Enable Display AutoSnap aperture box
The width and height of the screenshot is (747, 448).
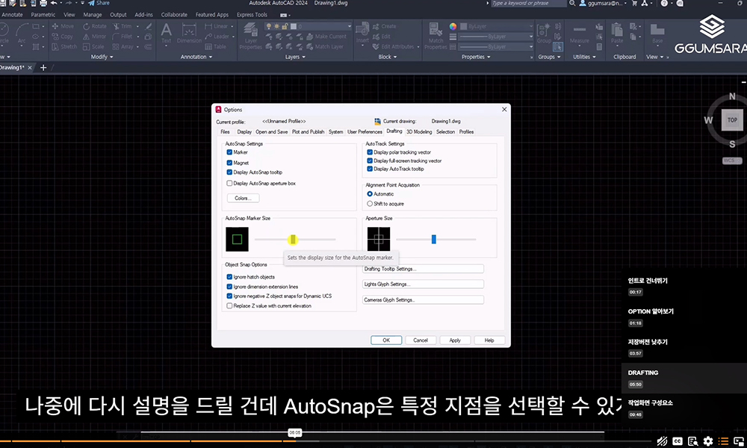[x=230, y=183]
